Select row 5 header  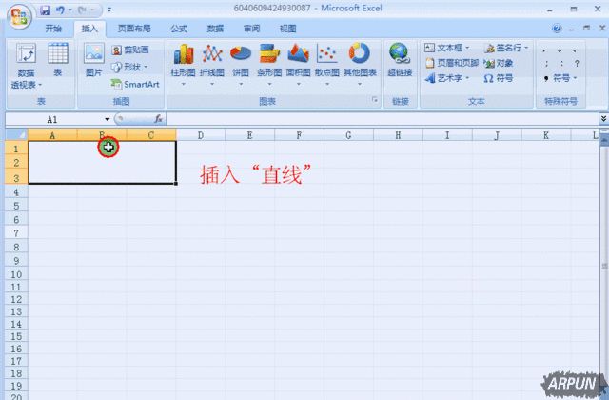[16, 206]
